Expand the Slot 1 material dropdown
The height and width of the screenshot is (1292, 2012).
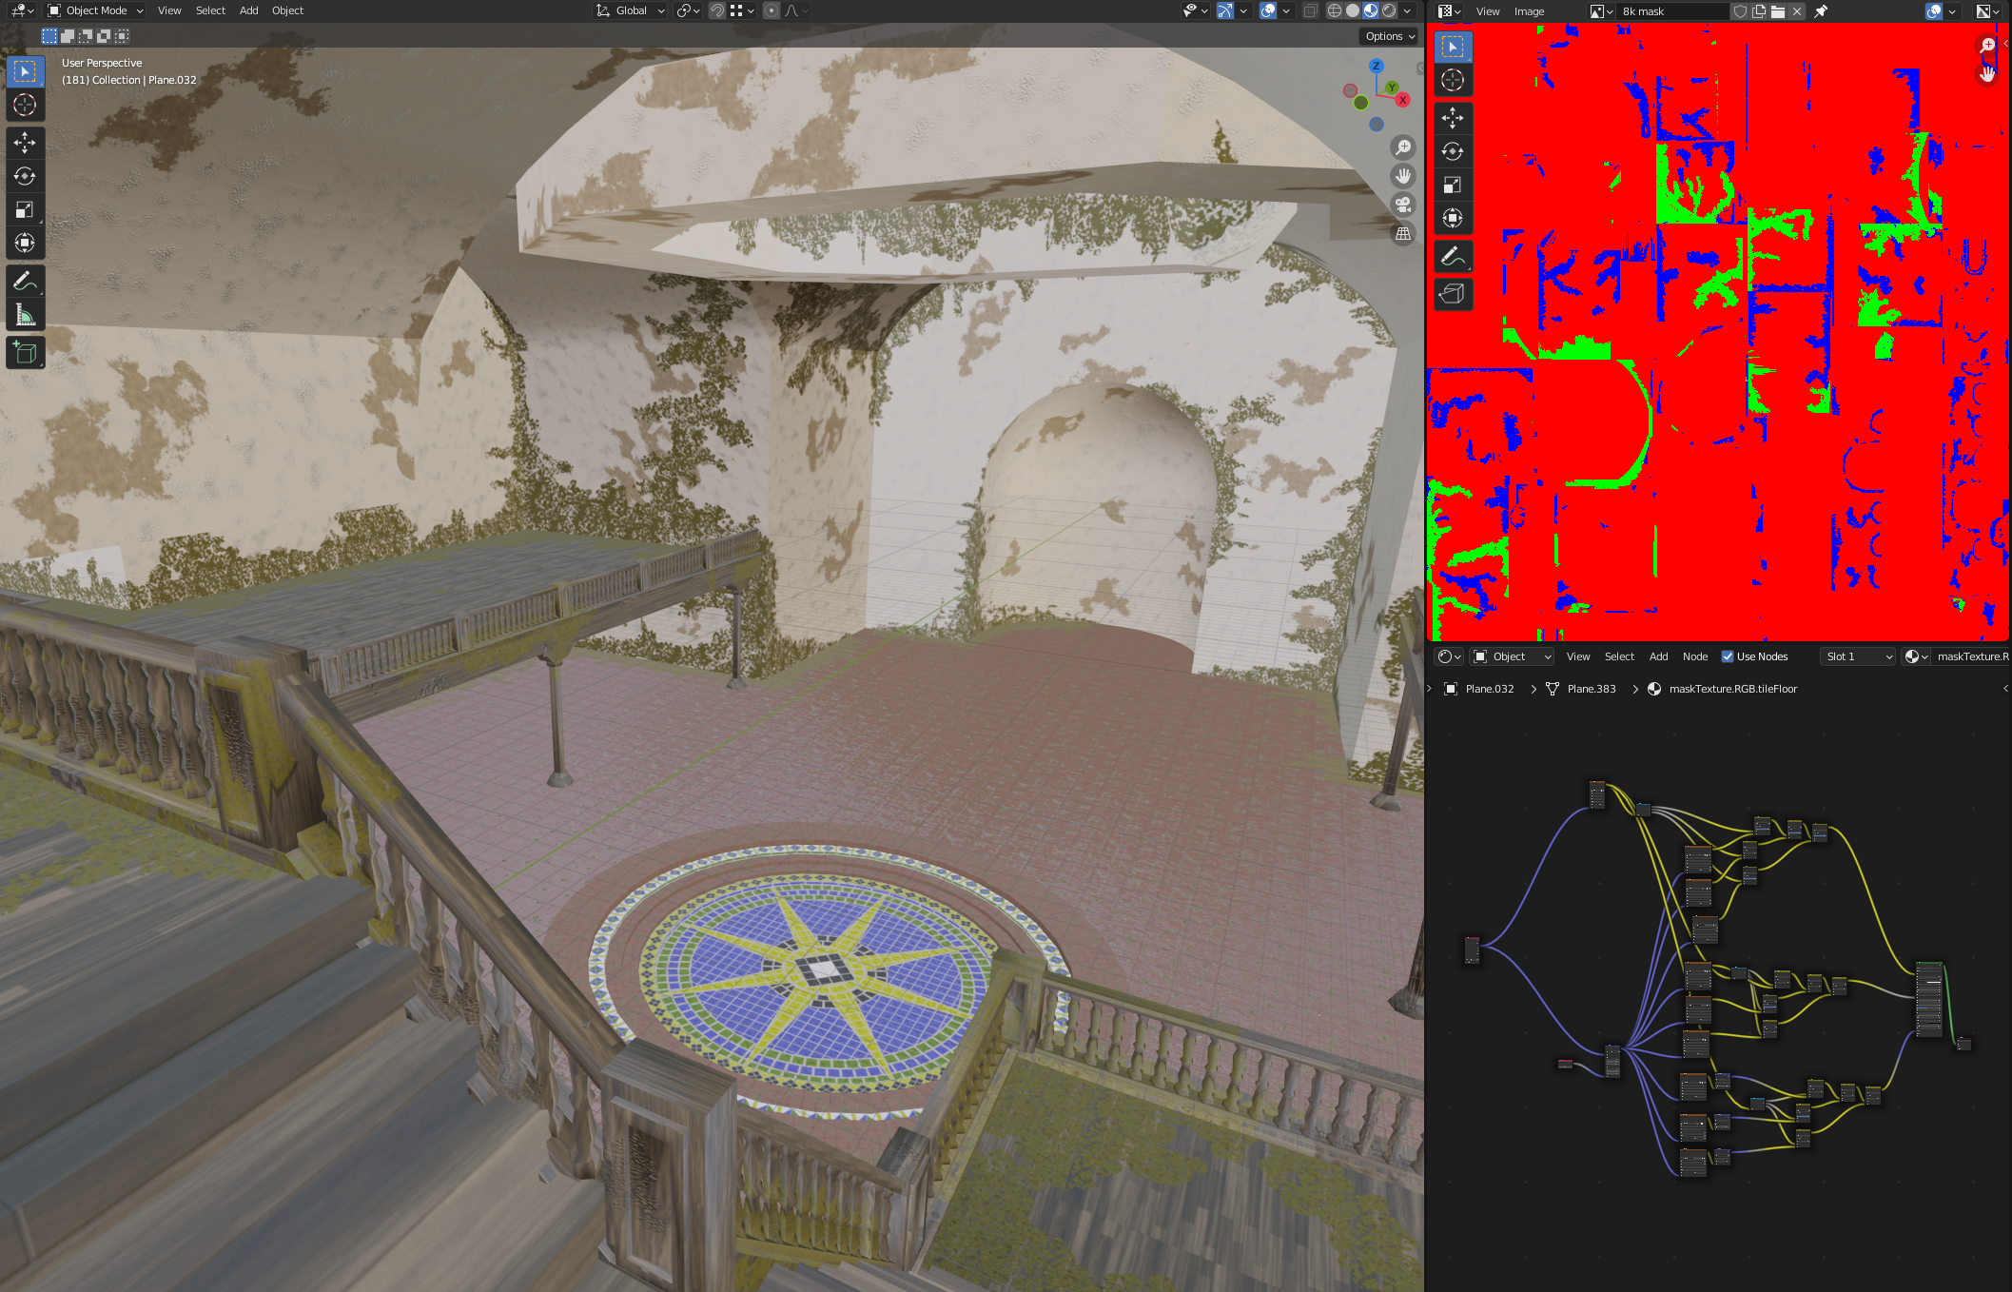[1857, 656]
